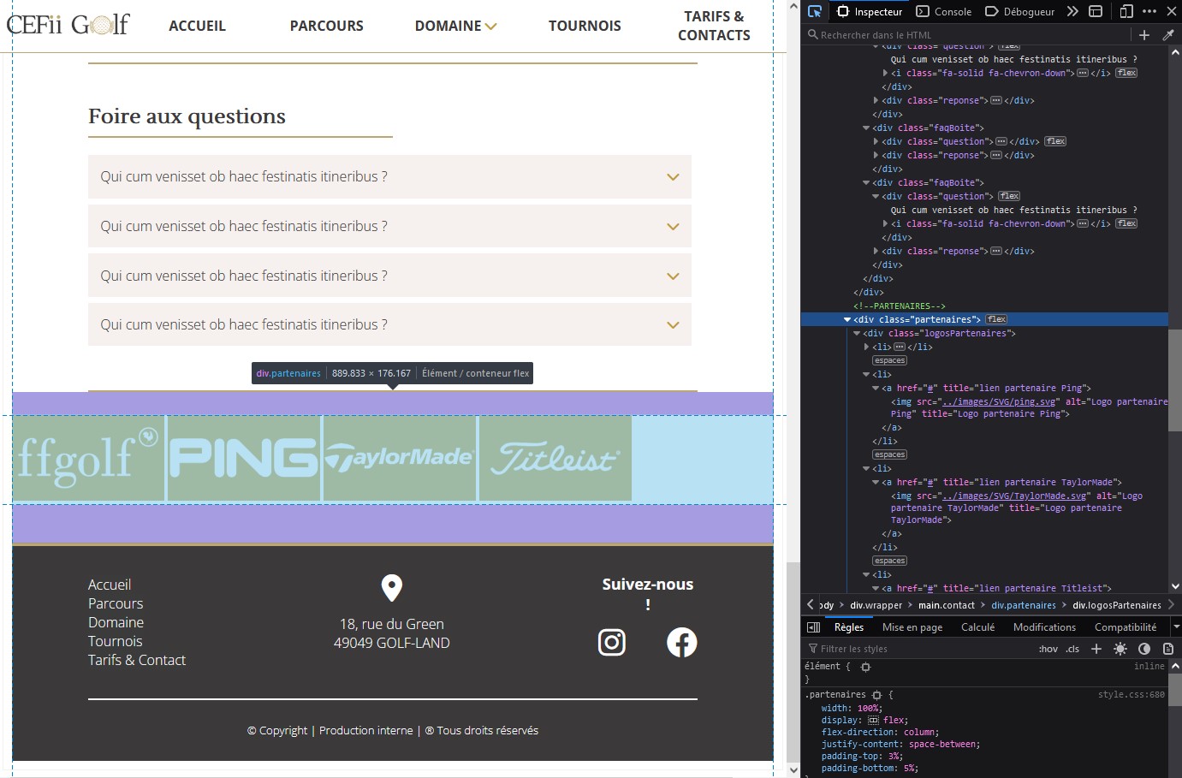This screenshot has width=1182, height=778.
Task: Go to TOURNOIS in the navigation
Action: (x=585, y=26)
